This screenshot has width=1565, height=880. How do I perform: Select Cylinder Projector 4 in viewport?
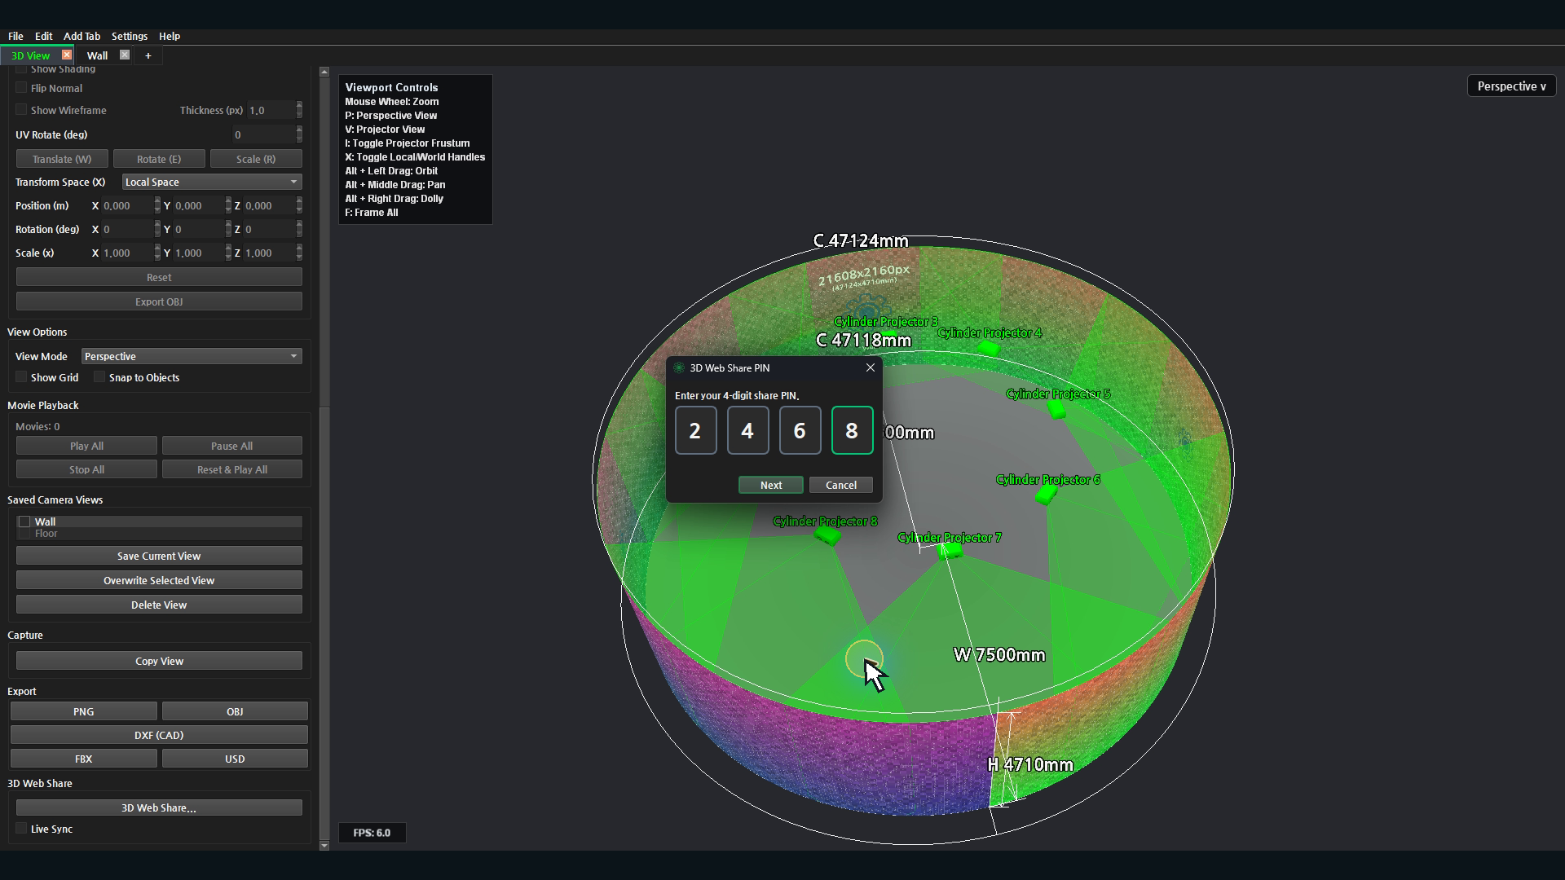989,348
